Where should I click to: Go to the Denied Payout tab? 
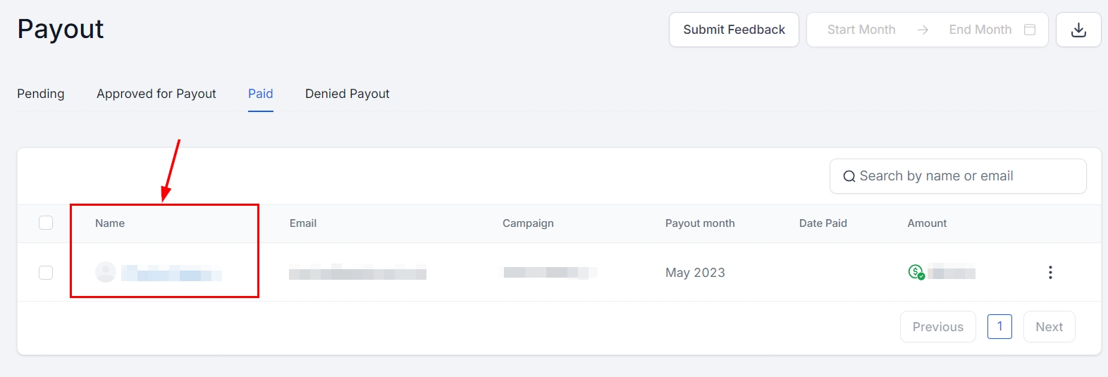347,94
